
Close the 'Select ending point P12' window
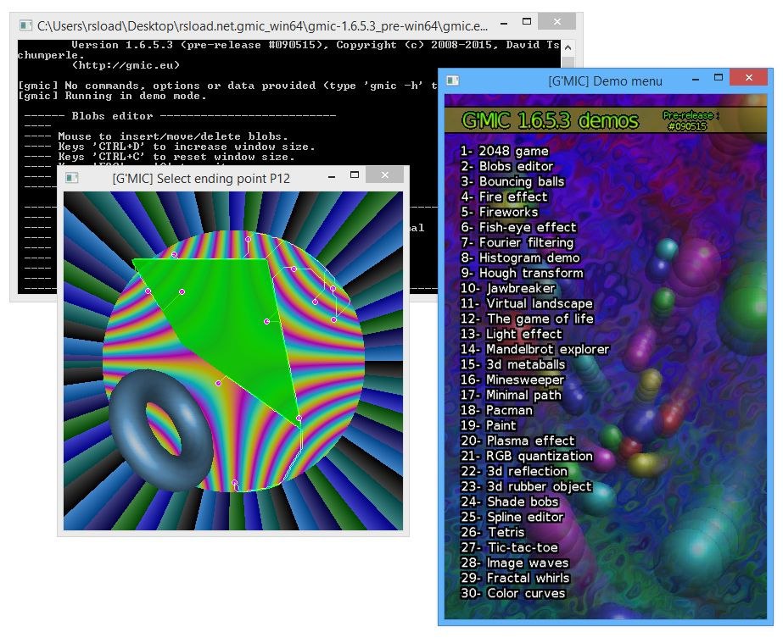click(384, 175)
